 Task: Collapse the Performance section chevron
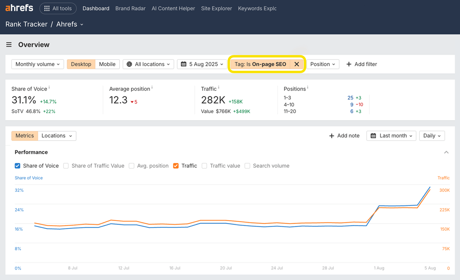pos(447,152)
